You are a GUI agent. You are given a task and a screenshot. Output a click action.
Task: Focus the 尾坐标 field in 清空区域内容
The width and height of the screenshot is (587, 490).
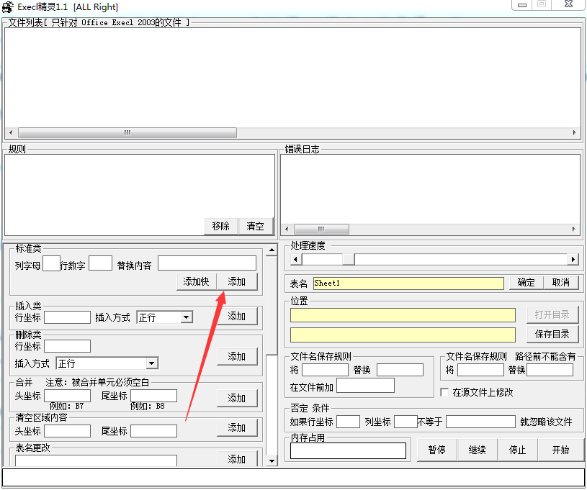point(153,431)
